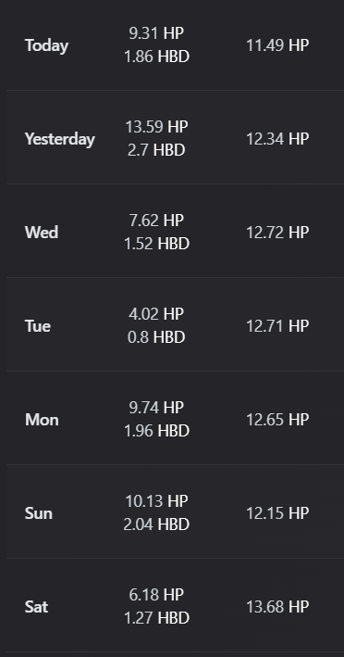Screen dimensions: 344x657
Task: Click the 9.74 HP value for Mon
Action: coord(156,408)
